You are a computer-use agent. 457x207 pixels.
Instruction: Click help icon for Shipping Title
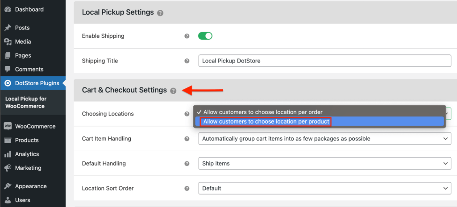click(x=187, y=61)
